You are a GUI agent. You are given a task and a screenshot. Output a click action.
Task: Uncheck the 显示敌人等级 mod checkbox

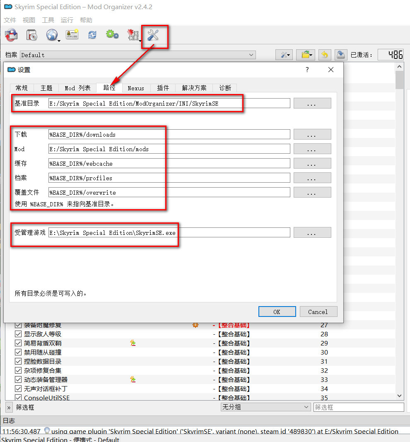[x=18, y=334]
